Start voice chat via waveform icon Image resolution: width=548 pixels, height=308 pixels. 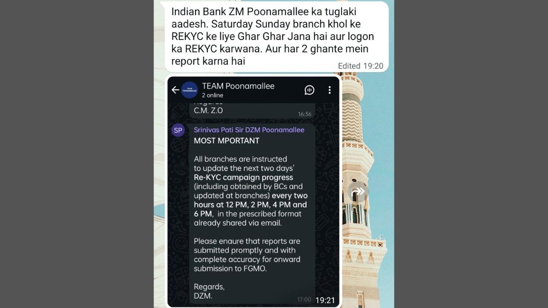coord(310,90)
